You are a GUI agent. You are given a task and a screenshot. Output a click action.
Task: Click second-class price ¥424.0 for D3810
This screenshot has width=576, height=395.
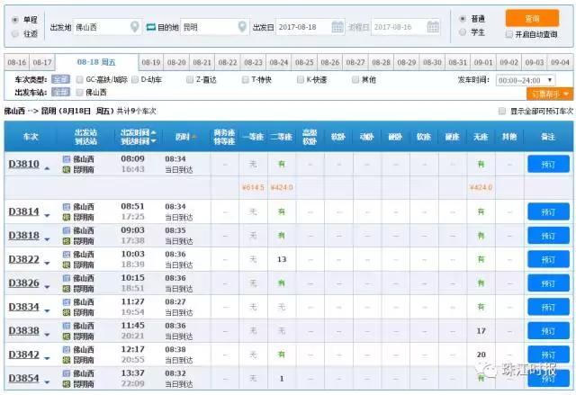(x=282, y=187)
